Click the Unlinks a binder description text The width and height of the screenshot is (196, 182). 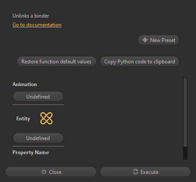(31, 16)
